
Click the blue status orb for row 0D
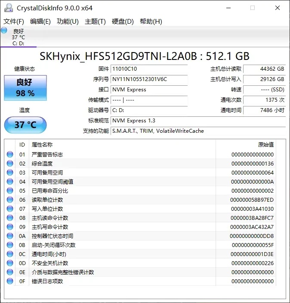(10, 263)
